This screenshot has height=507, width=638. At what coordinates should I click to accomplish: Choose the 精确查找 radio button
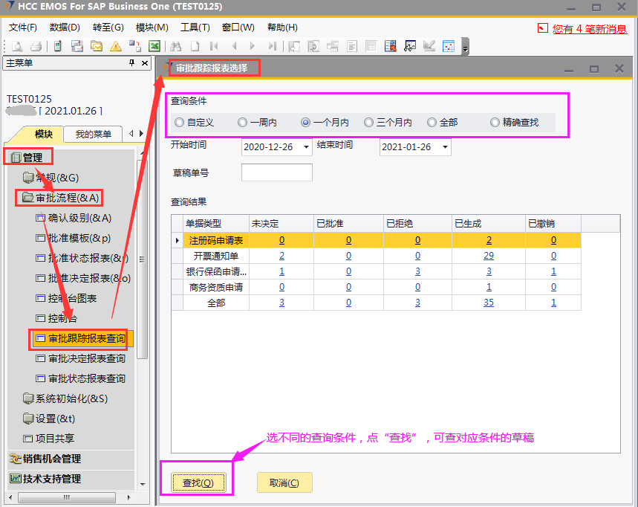[495, 122]
